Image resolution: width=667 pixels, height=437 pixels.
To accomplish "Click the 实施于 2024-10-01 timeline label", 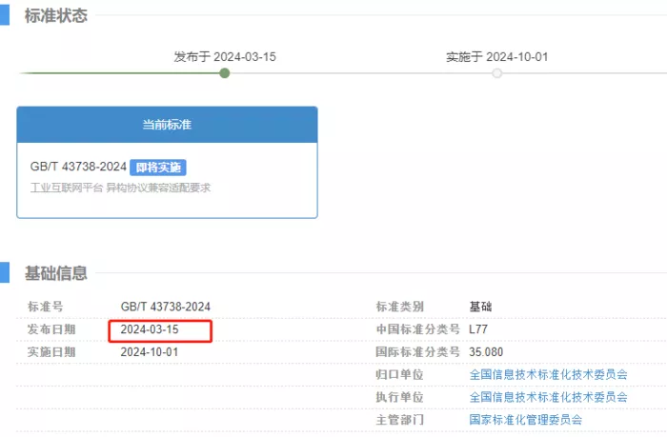I will 496,56.
